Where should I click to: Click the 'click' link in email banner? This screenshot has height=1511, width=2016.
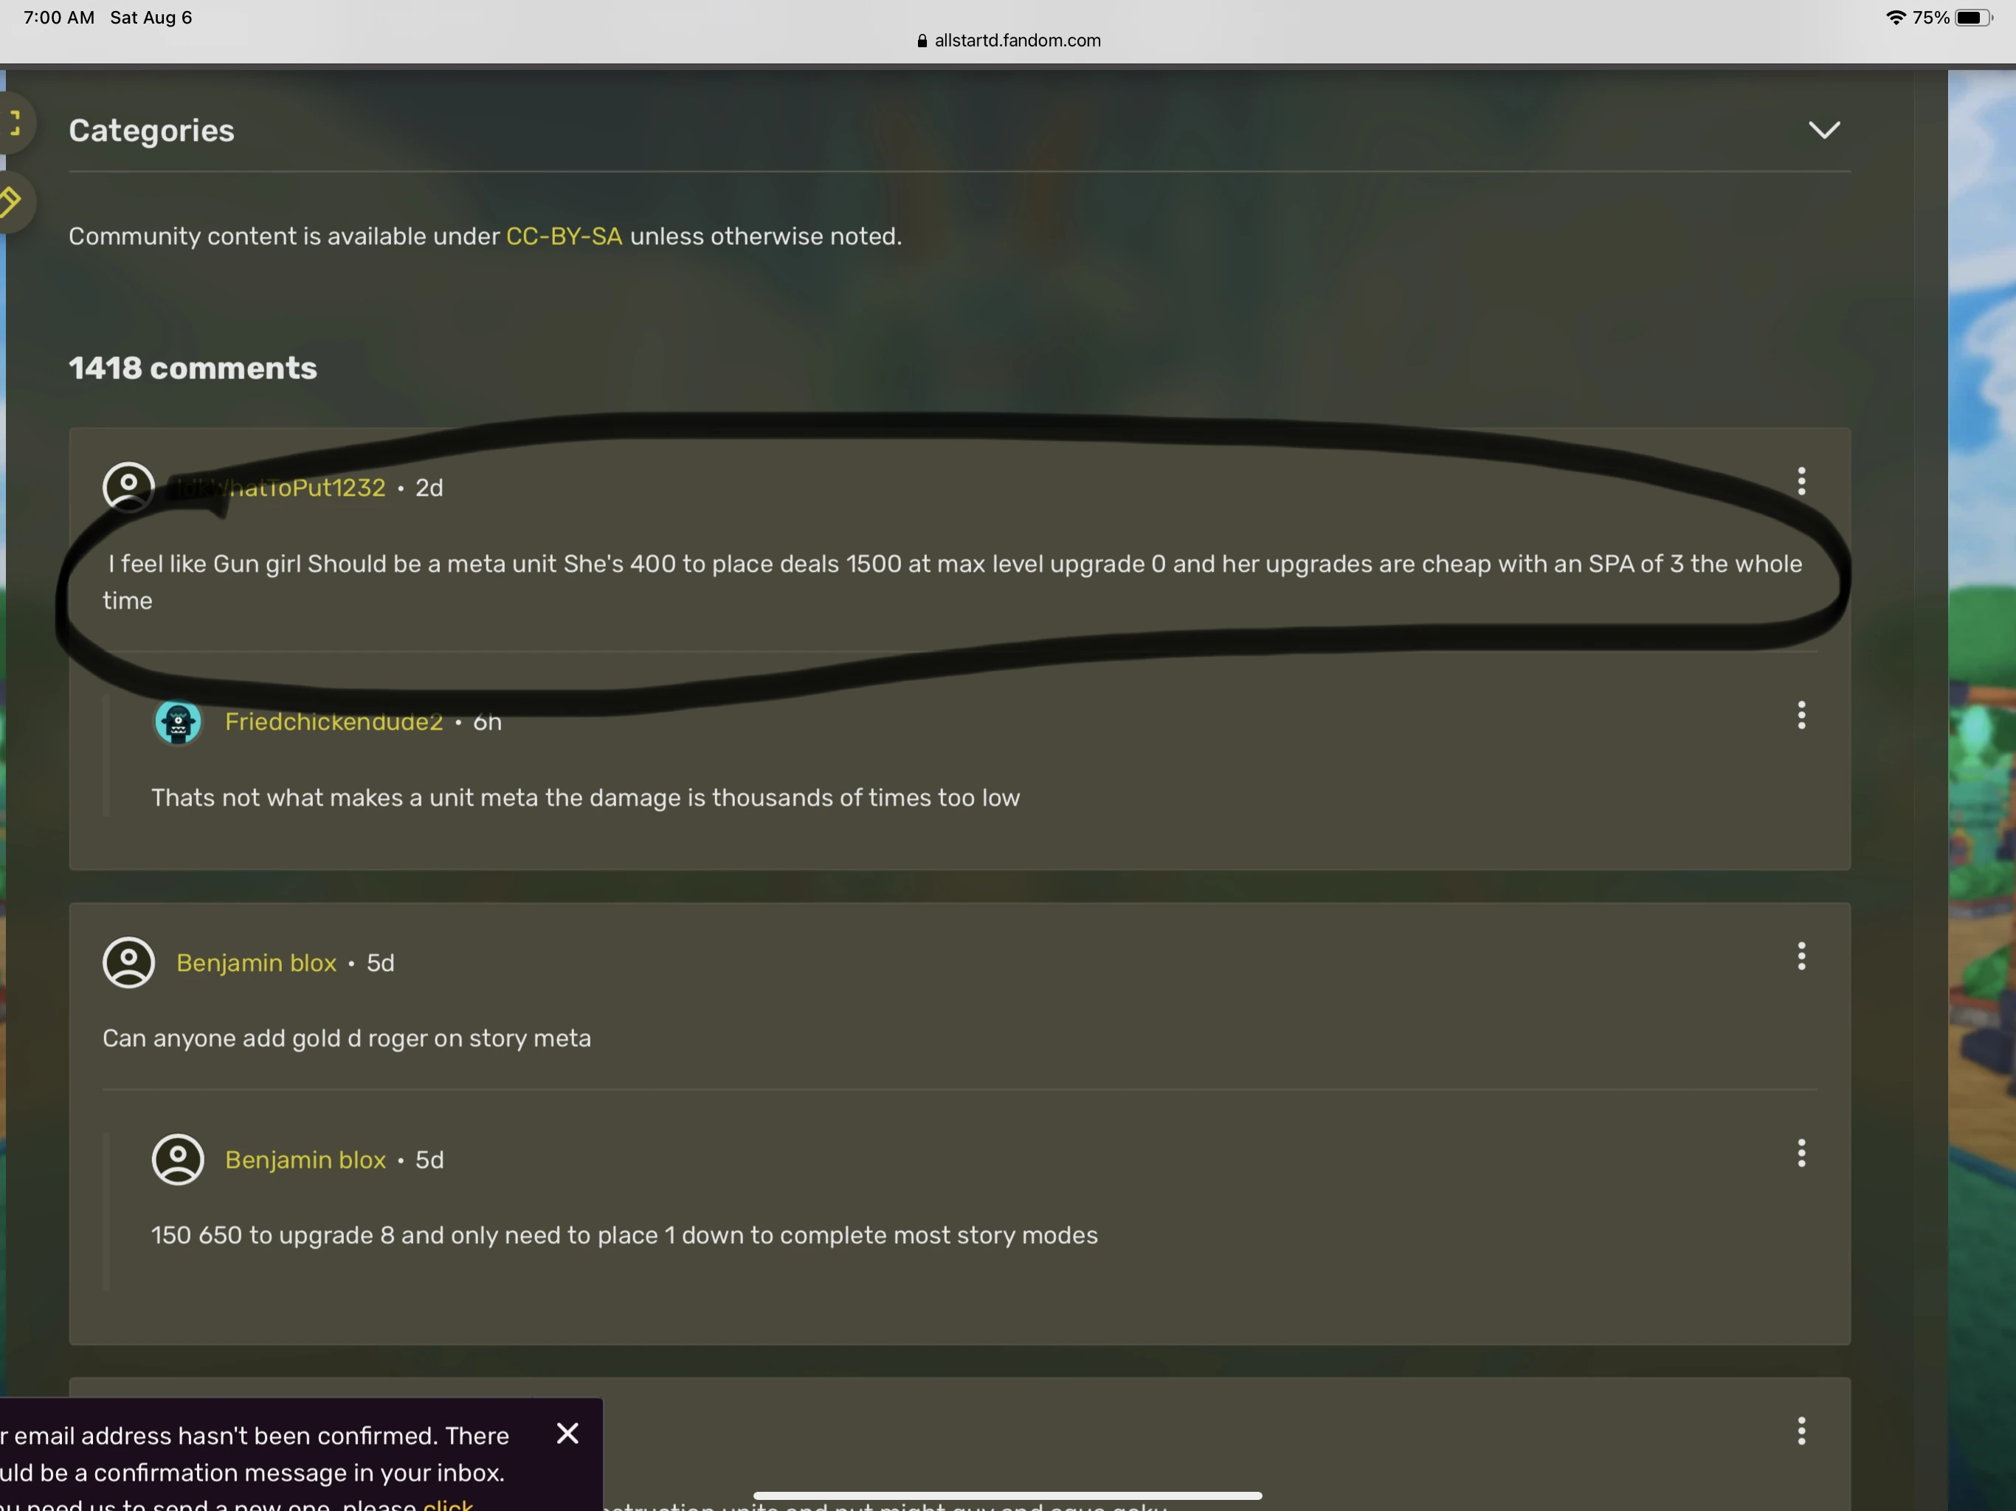click(447, 1504)
